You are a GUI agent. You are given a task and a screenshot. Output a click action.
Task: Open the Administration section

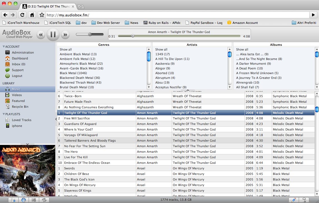[23, 52]
